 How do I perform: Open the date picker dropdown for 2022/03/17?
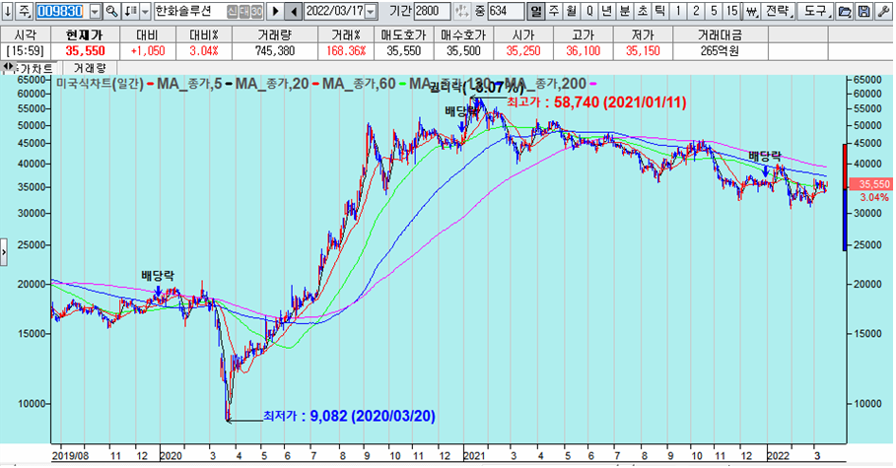pyautogui.click(x=370, y=11)
